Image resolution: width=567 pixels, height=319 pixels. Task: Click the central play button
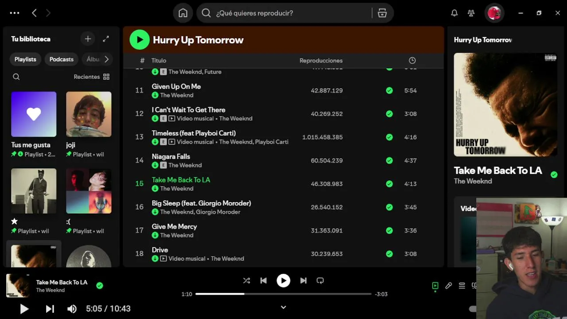[x=283, y=280]
